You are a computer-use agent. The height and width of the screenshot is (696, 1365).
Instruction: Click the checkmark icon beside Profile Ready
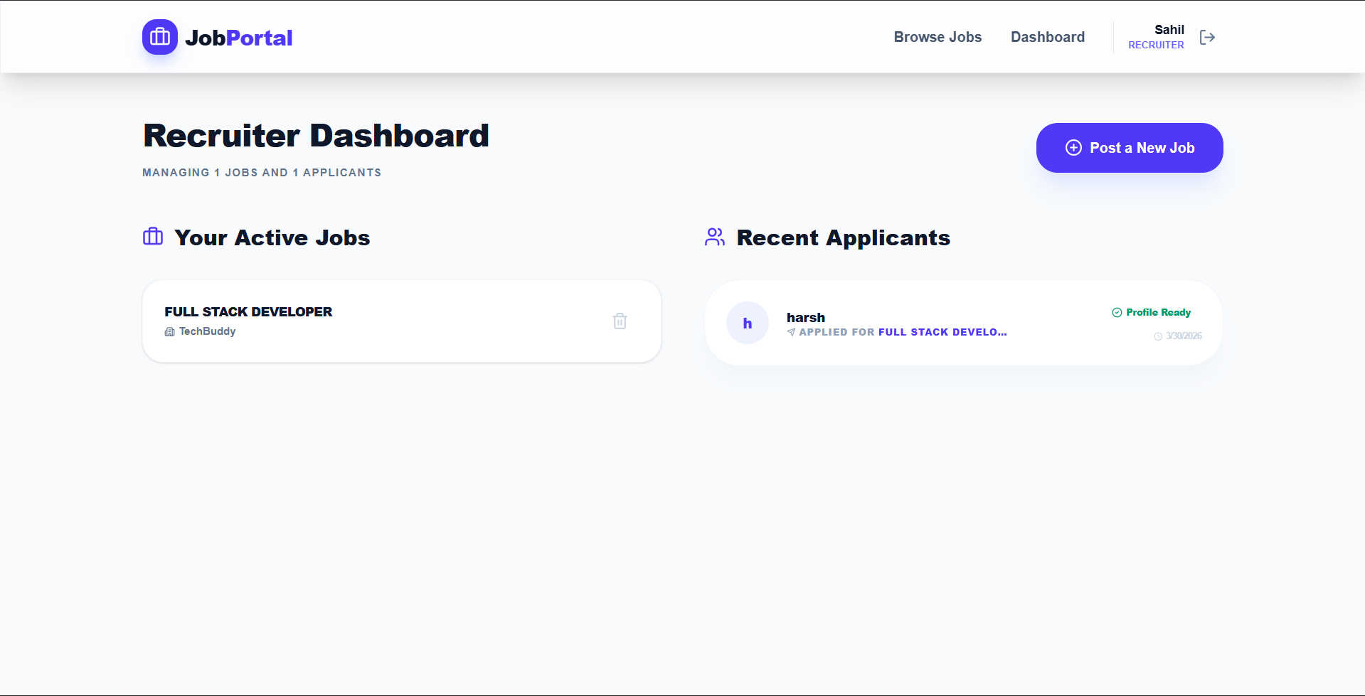point(1116,312)
